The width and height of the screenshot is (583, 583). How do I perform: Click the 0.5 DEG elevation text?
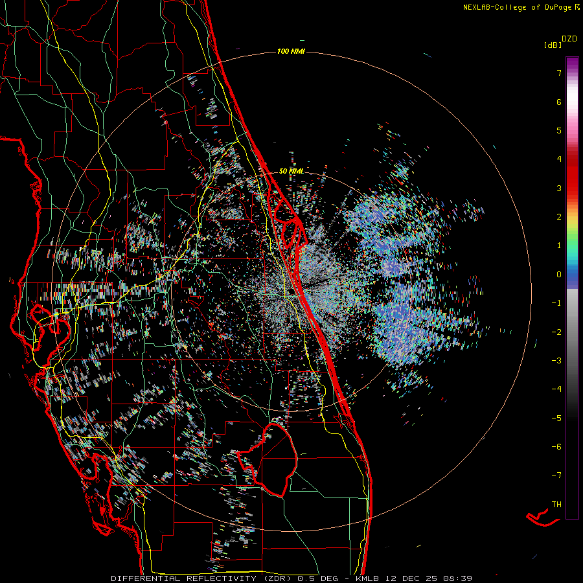click(317, 578)
